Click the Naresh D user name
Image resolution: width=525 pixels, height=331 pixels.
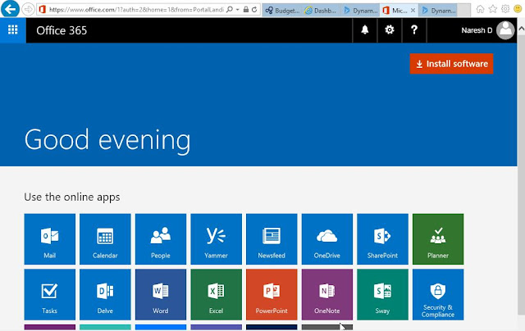click(x=477, y=30)
